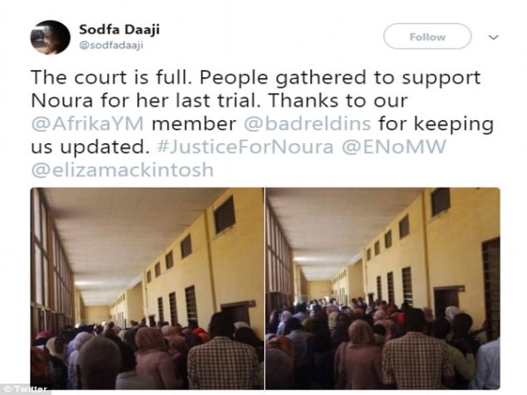
Task: Click the word 'member' in the tweet
Action: 194,124
